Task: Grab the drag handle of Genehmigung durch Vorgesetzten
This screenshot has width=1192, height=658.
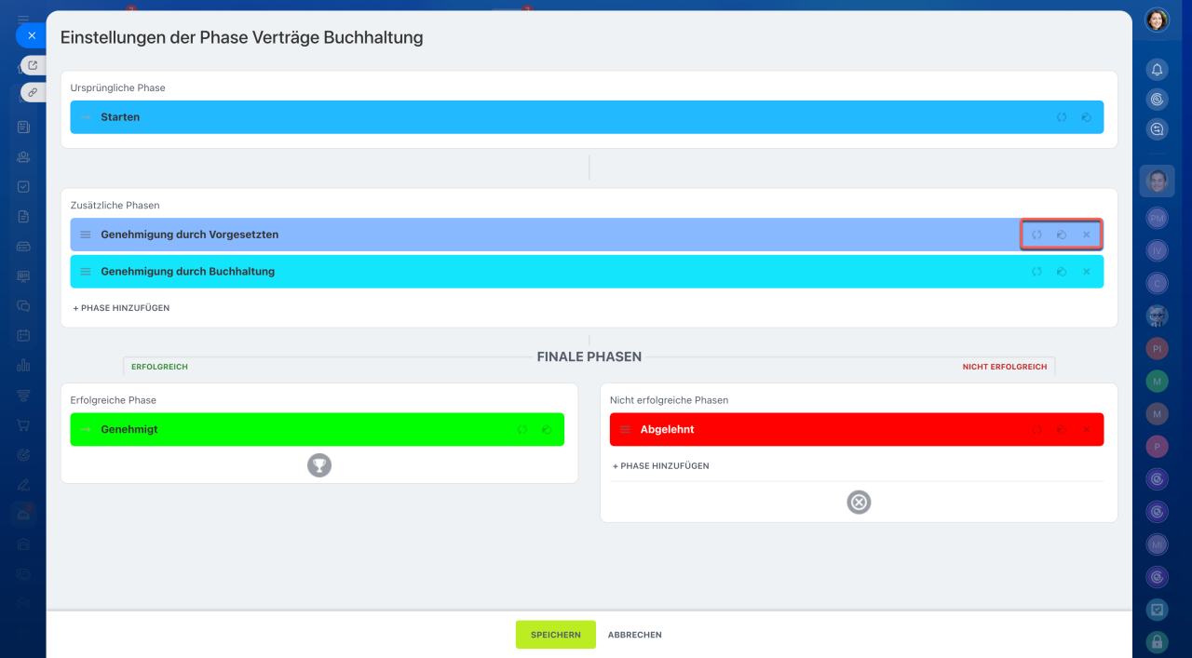Action: point(86,235)
